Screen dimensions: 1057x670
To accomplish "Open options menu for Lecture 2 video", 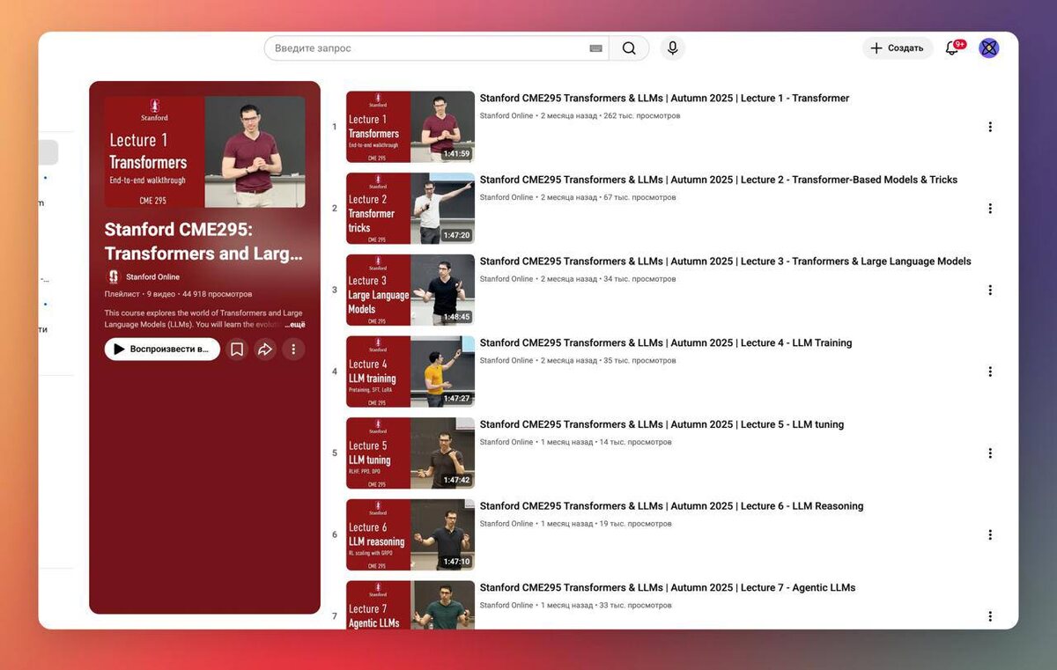I will click(990, 209).
